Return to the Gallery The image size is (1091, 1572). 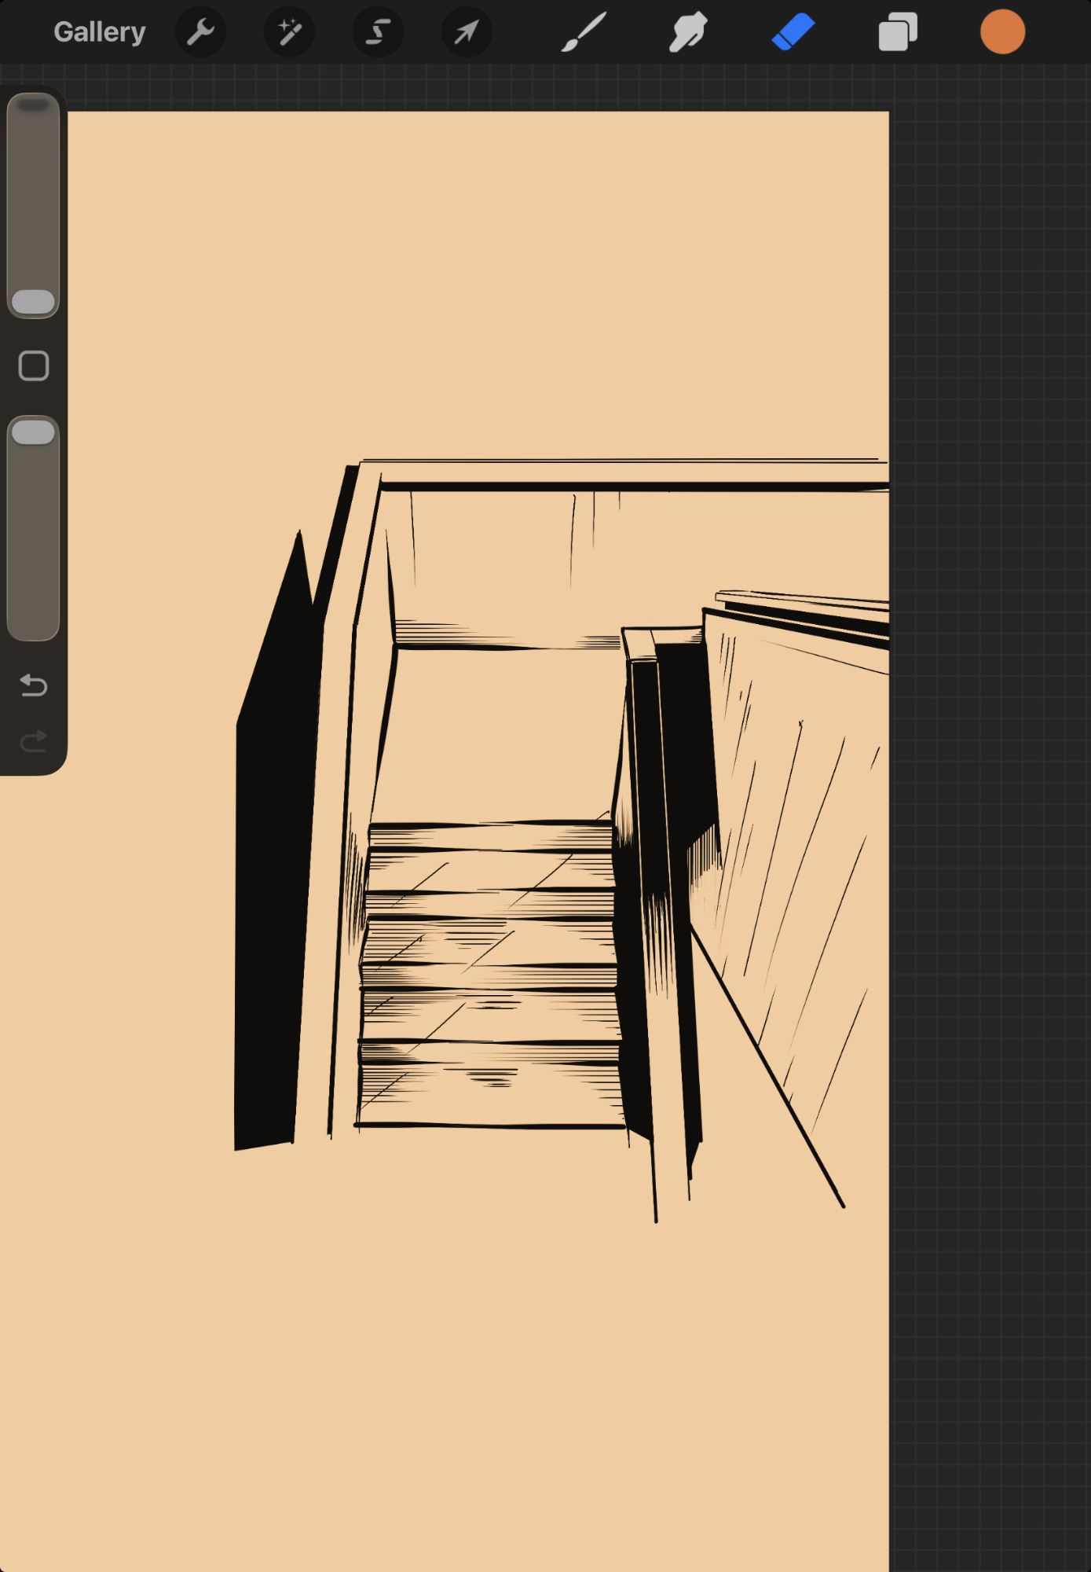coord(99,32)
